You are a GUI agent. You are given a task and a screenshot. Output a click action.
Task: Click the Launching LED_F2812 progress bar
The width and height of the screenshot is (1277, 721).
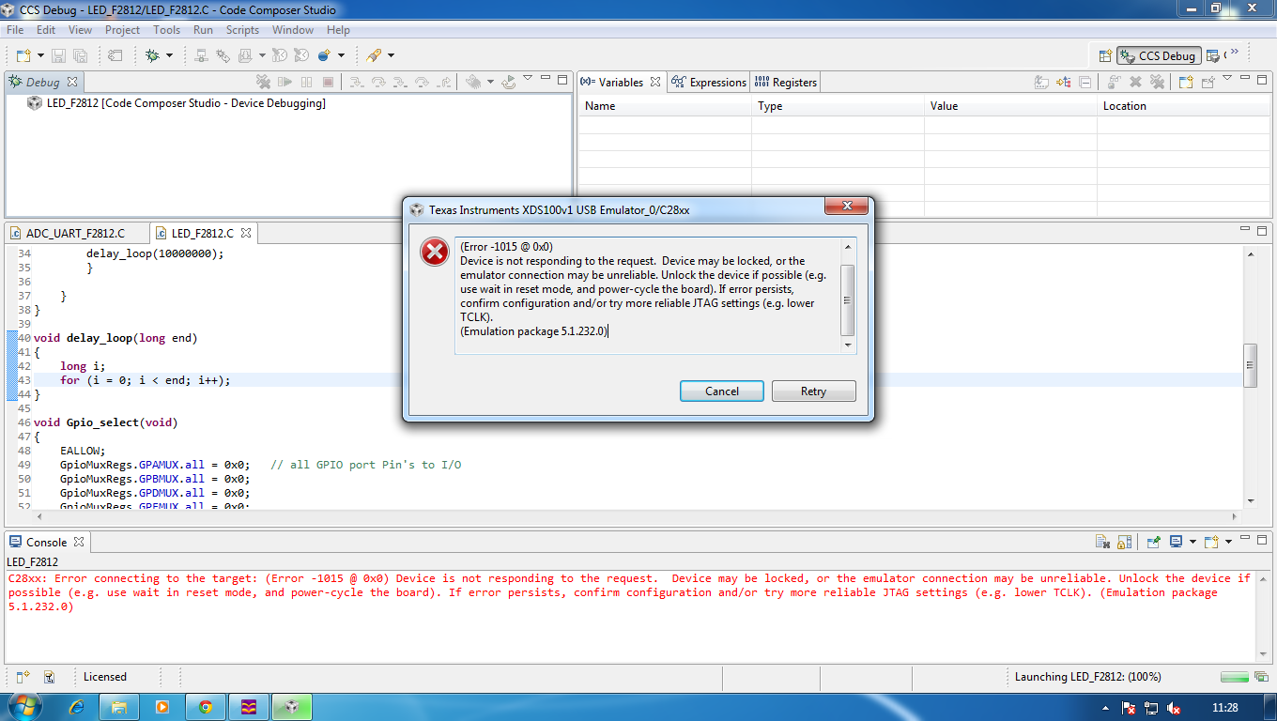point(1234,676)
